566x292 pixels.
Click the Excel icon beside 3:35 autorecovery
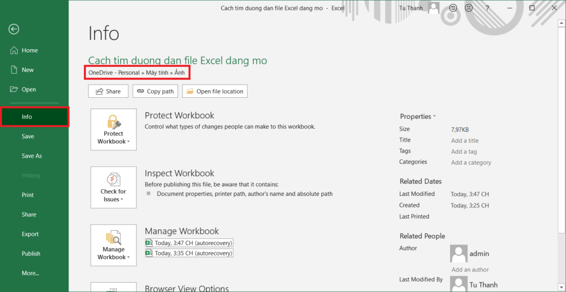(149, 253)
